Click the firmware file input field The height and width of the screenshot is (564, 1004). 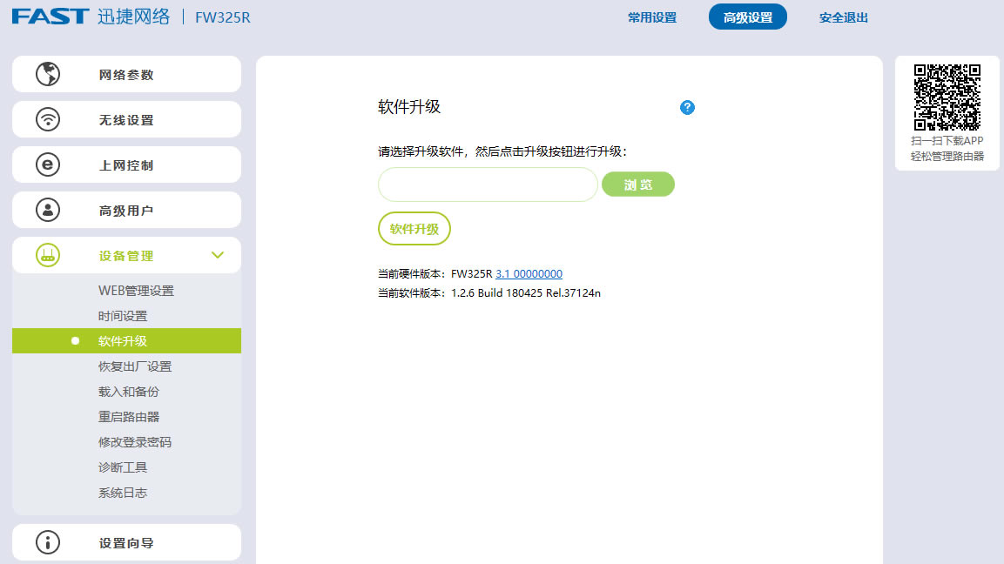486,184
